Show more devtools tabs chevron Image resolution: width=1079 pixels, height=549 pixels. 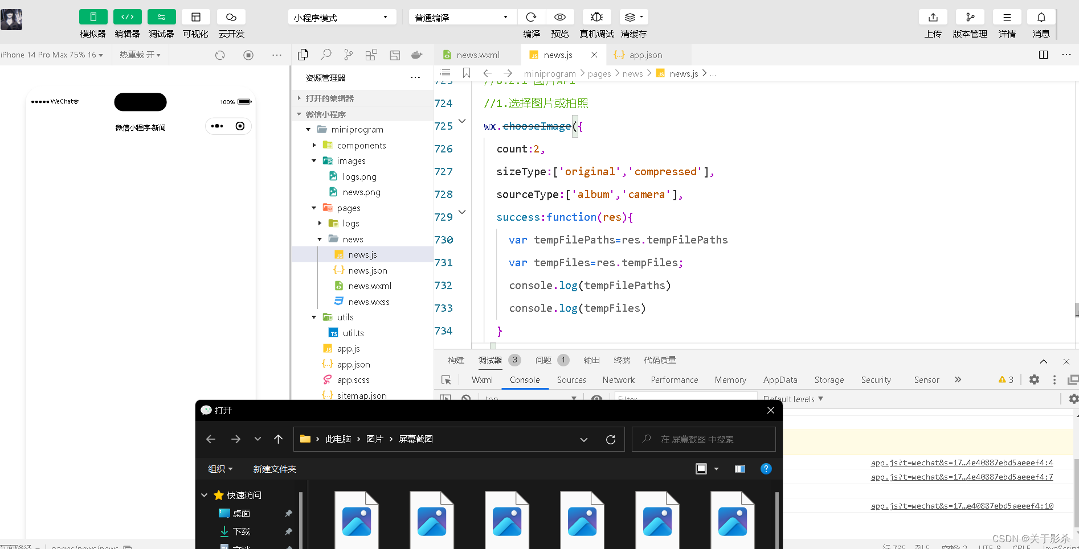pyautogui.click(x=958, y=379)
